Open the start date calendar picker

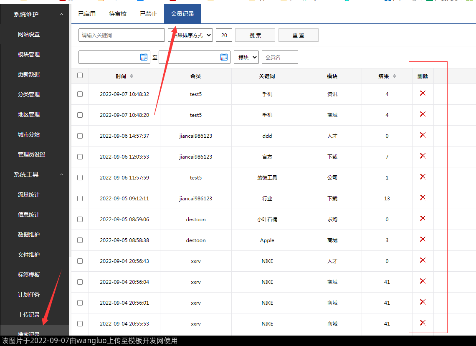[x=144, y=58]
